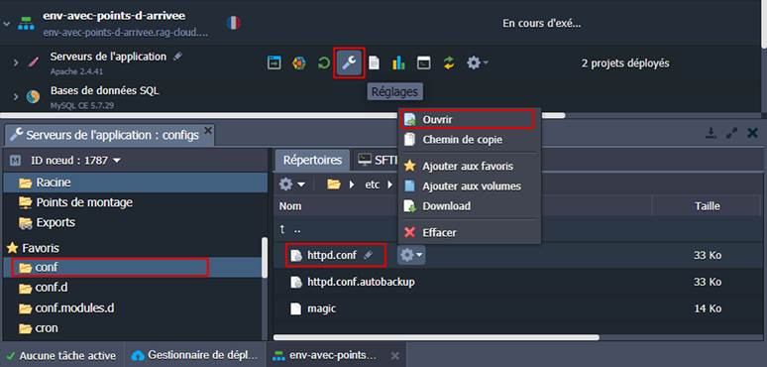Screen dimensions: 767x367
Task: Click the environment domain env-avec-points-d-arrivee.rag-cloud
Action: 126,33
